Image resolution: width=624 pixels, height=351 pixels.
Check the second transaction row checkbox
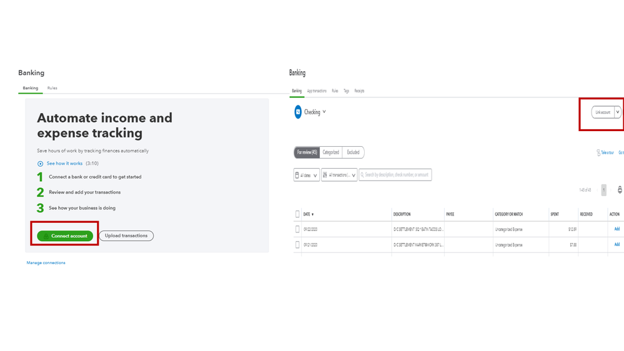tap(297, 245)
